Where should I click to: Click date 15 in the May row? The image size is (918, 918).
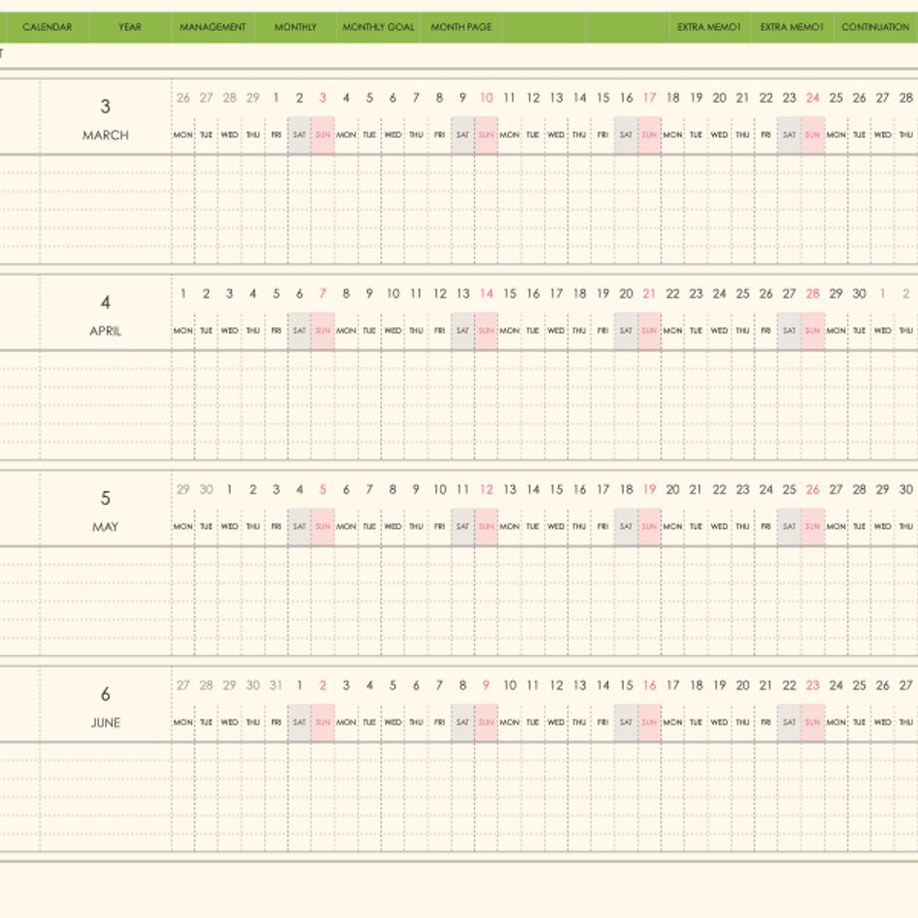556,490
